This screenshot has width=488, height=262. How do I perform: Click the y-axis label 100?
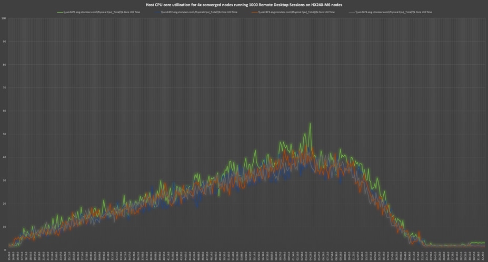(x=4, y=18)
